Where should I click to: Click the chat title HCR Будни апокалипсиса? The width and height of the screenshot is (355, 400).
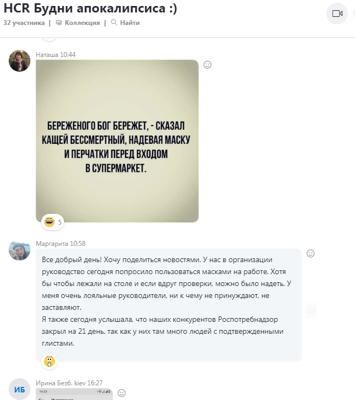pos(90,8)
